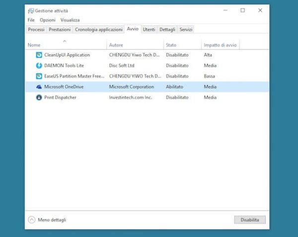Open the Opzioni menu
298x237 pixels.
48,20
